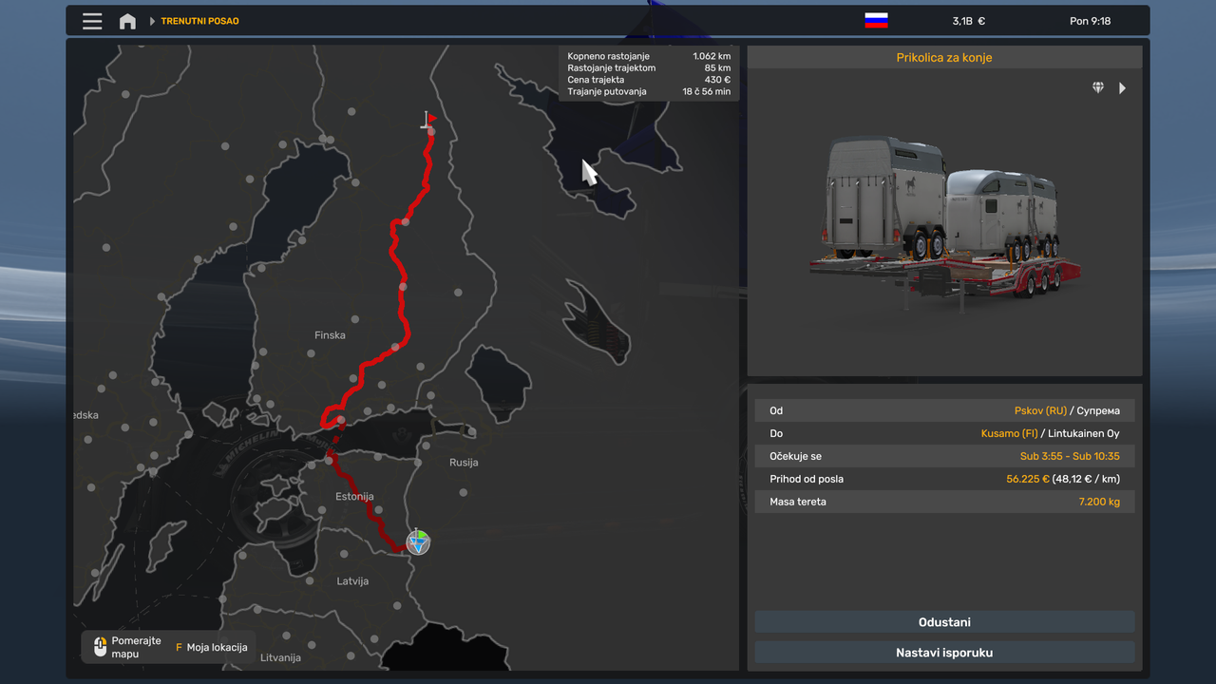Click the Pon 9:18 clock
The image size is (1216, 684).
1090,21
